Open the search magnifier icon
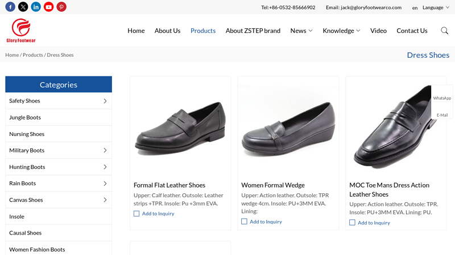This screenshot has width=455, height=255. click(x=444, y=31)
